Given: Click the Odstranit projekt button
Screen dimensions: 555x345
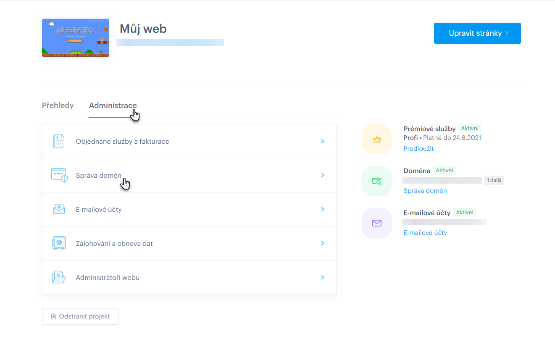Looking at the screenshot, I should 80,316.
